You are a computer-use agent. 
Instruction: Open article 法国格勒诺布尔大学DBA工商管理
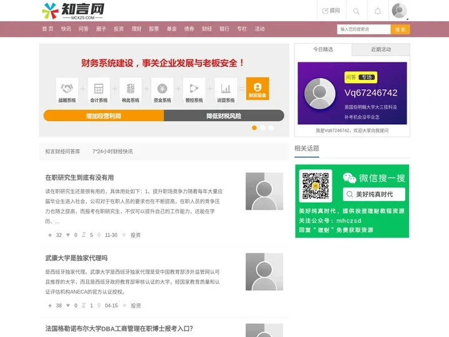tap(119, 328)
